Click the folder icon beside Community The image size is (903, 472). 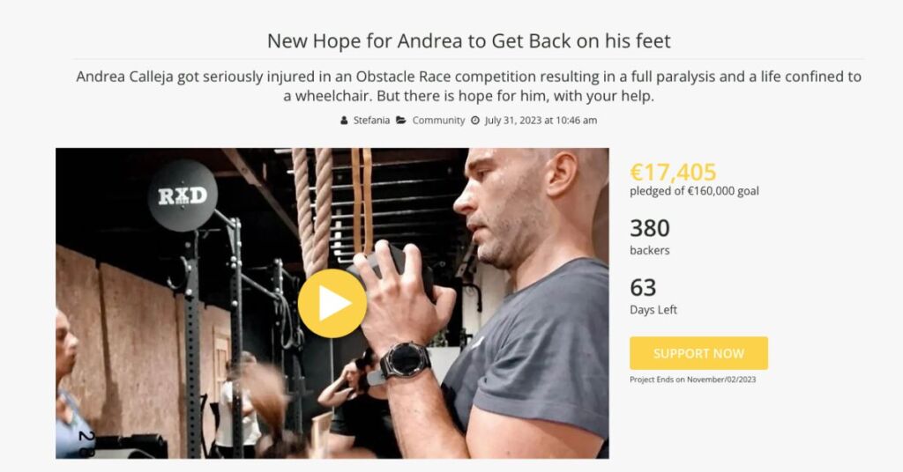[401, 120]
